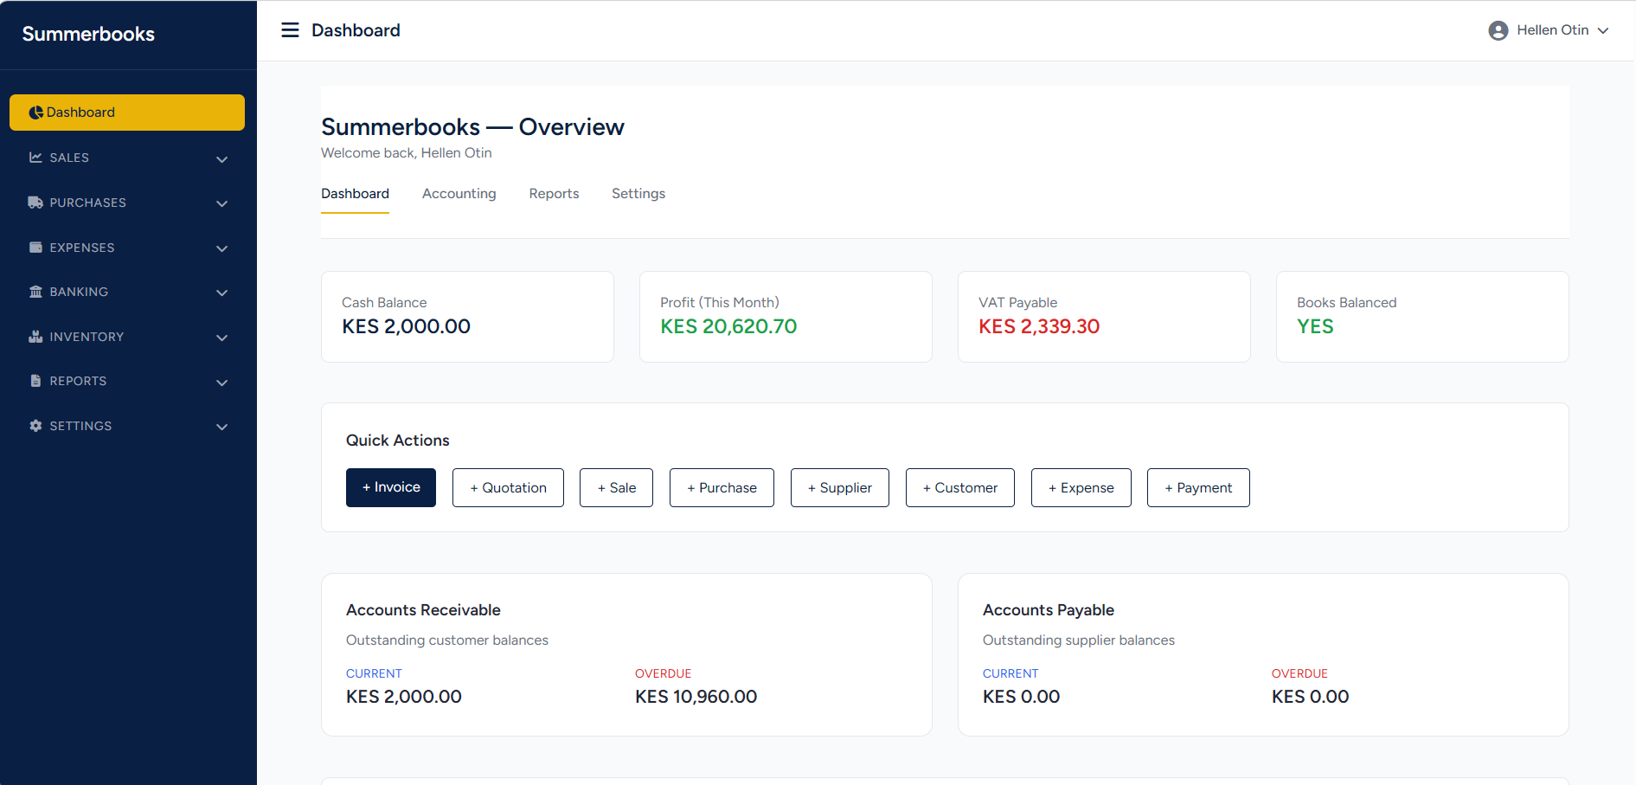Click the Reports document icon
The image size is (1636, 785).
tap(35, 381)
